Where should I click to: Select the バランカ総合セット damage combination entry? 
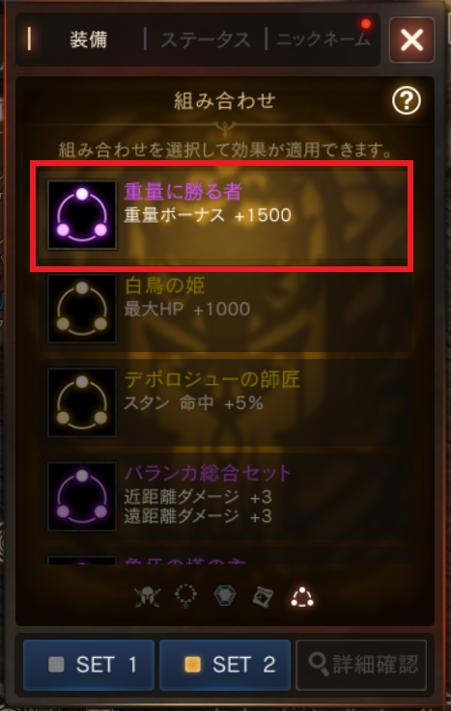coord(225,497)
